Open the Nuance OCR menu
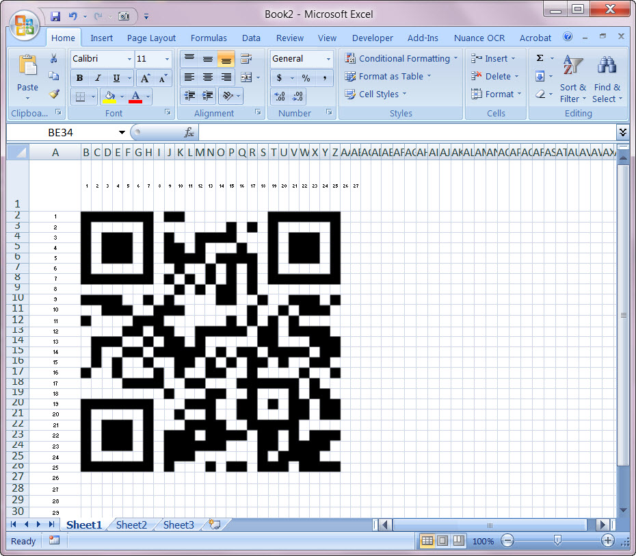 click(478, 38)
